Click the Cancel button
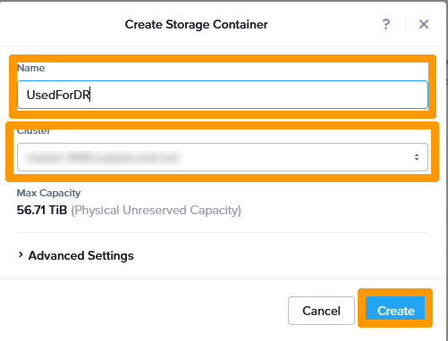 click(x=321, y=311)
